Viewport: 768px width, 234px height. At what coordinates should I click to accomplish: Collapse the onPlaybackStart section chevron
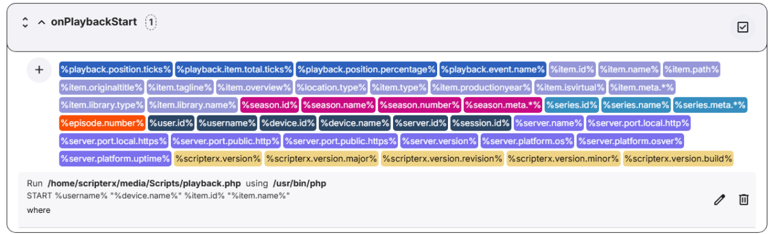pos(42,22)
